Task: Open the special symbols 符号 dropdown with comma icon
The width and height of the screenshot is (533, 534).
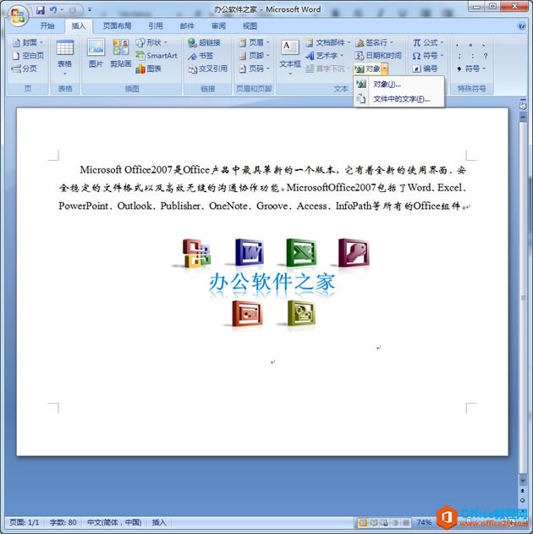Action: [471, 69]
